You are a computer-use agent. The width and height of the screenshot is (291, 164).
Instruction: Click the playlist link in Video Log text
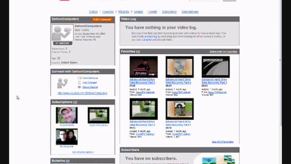[x=148, y=40]
